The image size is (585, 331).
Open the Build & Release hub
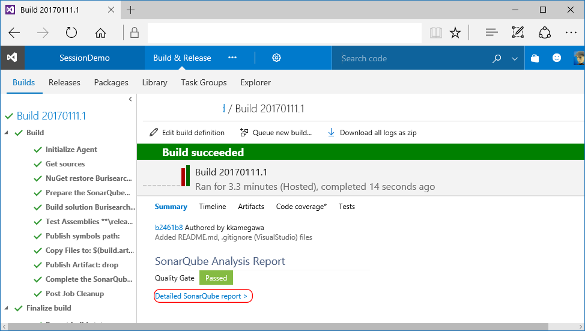(182, 58)
